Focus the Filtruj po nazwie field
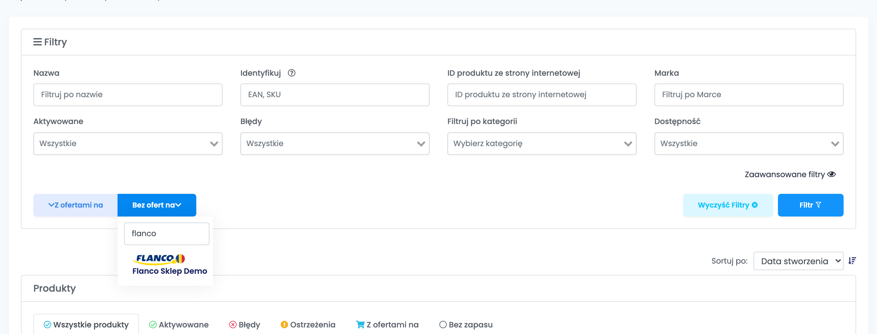 [x=128, y=95]
